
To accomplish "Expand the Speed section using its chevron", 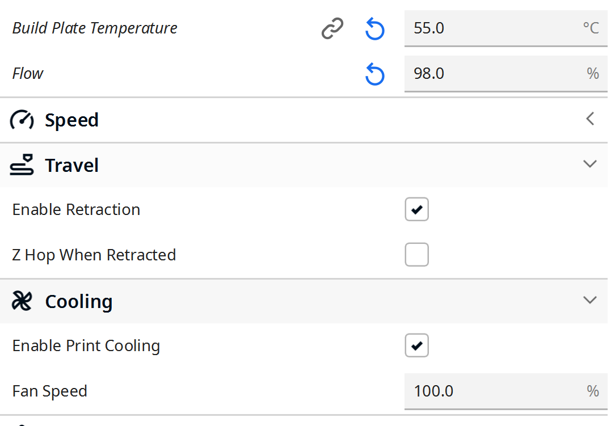I will 590,119.
